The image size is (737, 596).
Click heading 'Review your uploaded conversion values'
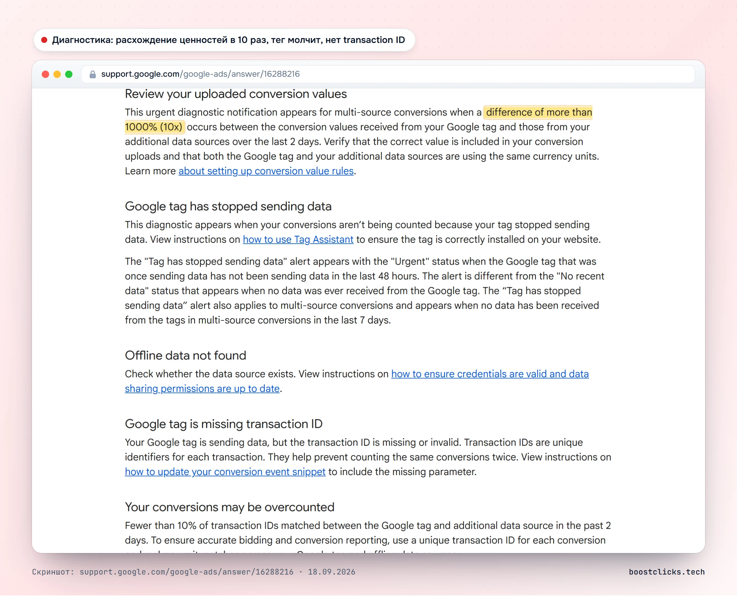[236, 94]
